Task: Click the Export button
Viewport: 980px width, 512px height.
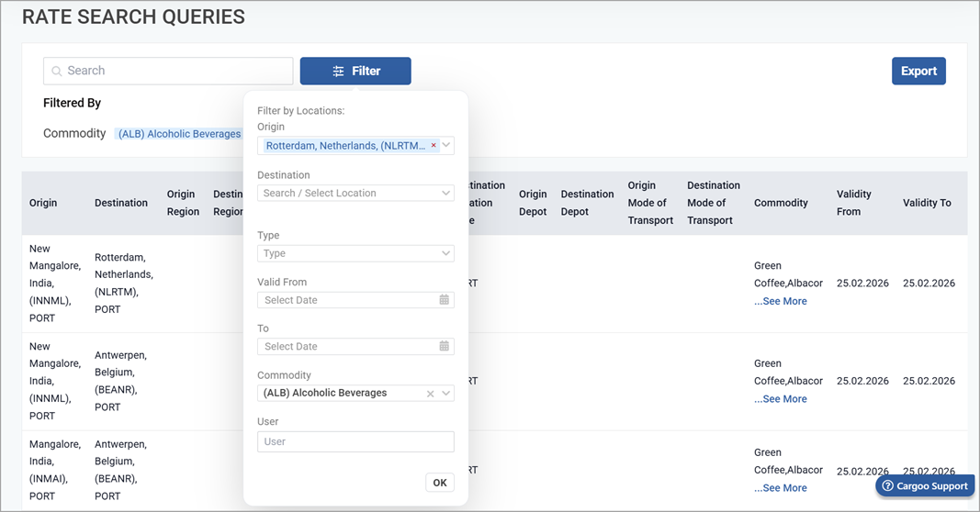Action: coord(918,72)
